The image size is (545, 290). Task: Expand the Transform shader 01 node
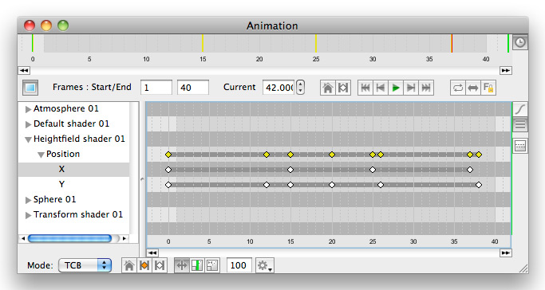tap(28, 215)
